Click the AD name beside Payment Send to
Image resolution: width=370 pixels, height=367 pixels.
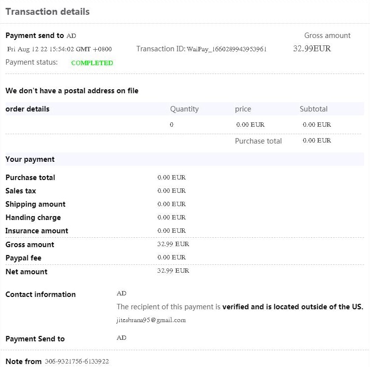(x=122, y=338)
